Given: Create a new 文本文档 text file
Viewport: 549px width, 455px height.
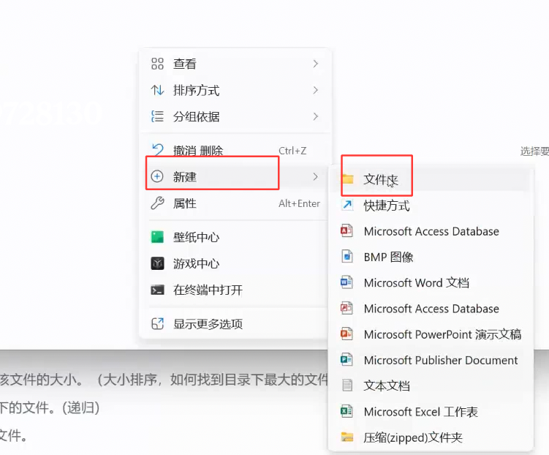Looking at the screenshot, I should pyautogui.click(x=431, y=386).
